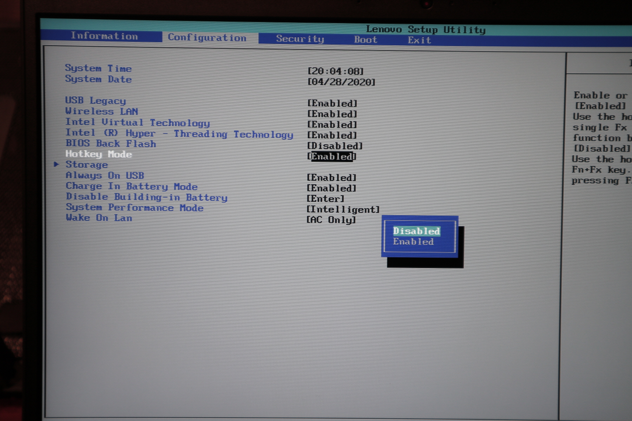This screenshot has width=632, height=421.
Task: Switch to the Security tab
Action: pyautogui.click(x=300, y=39)
